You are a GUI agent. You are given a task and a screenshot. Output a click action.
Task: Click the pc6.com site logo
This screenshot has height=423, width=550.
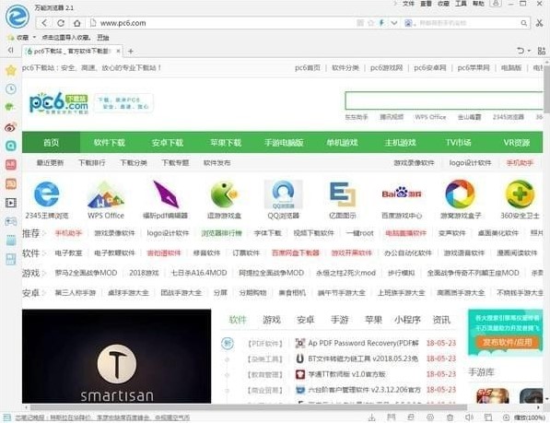pos(59,103)
